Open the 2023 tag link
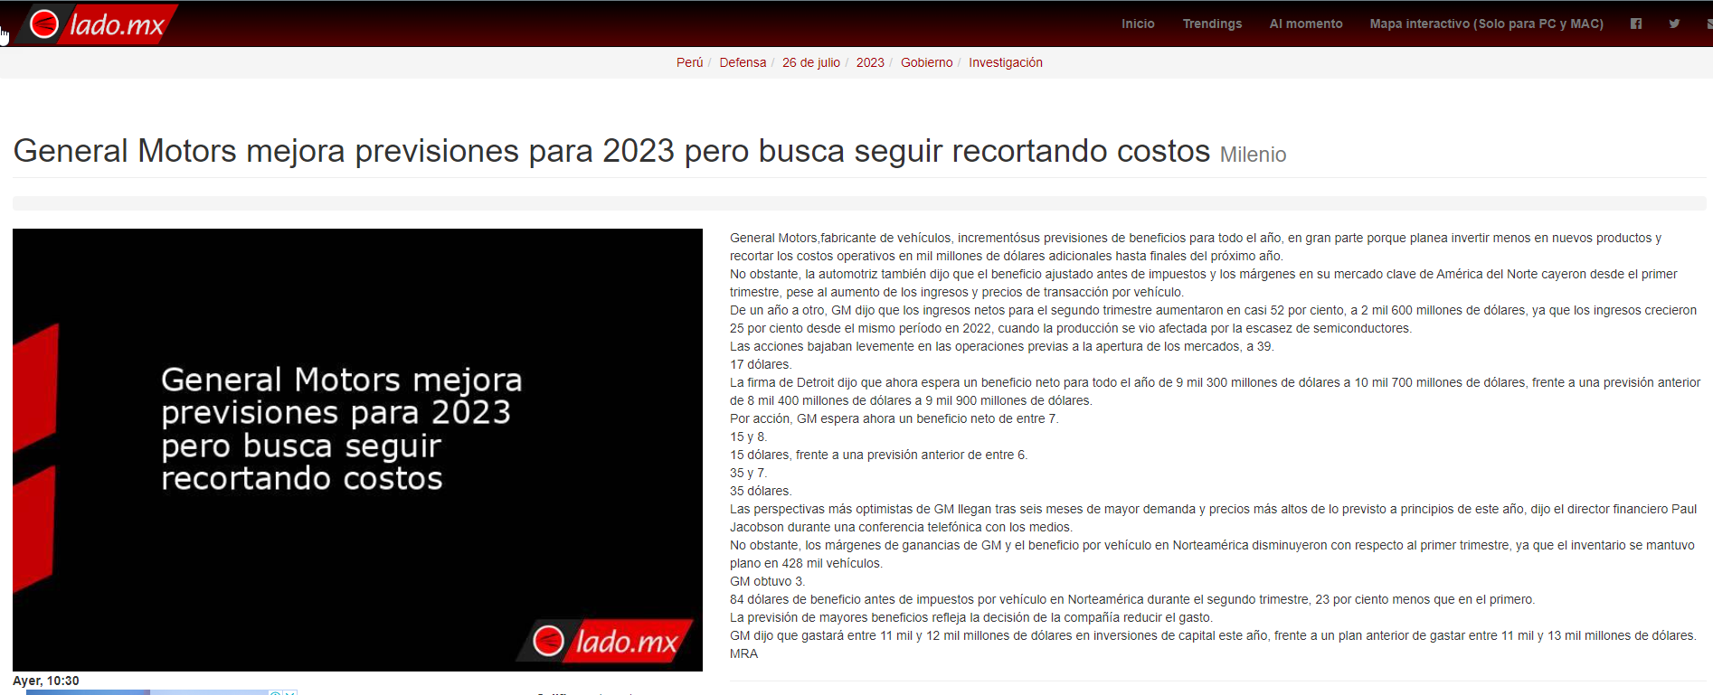Image resolution: width=1713 pixels, height=695 pixels. click(x=870, y=62)
